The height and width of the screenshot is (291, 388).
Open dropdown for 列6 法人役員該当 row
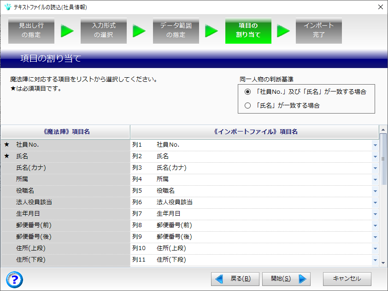coord(375,203)
